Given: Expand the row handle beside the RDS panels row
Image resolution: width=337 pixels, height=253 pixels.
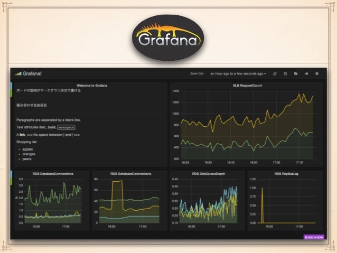Looking at the screenshot, I should tap(11, 177).
